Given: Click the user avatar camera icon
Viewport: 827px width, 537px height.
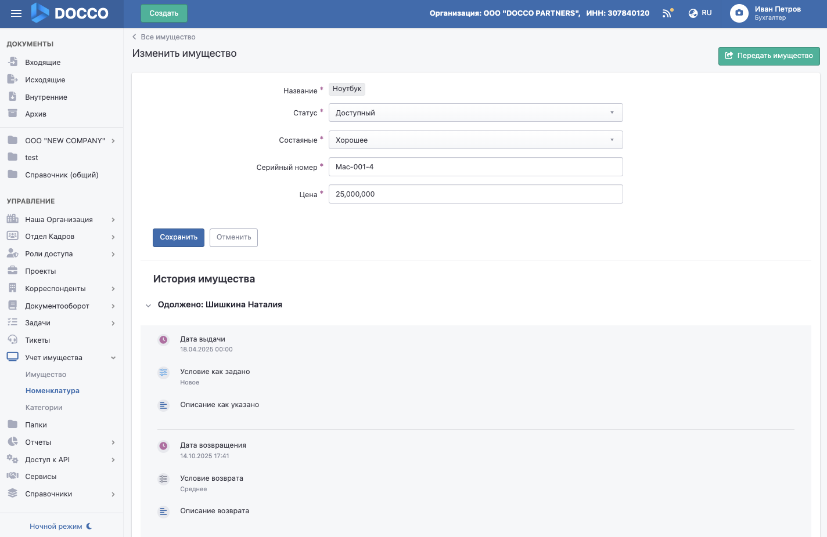Looking at the screenshot, I should coord(739,13).
